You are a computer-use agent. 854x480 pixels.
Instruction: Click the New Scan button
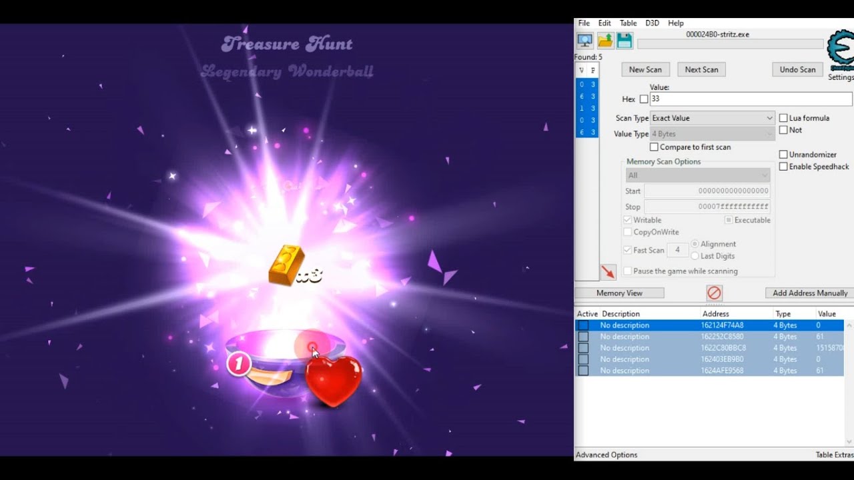pyautogui.click(x=645, y=69)
